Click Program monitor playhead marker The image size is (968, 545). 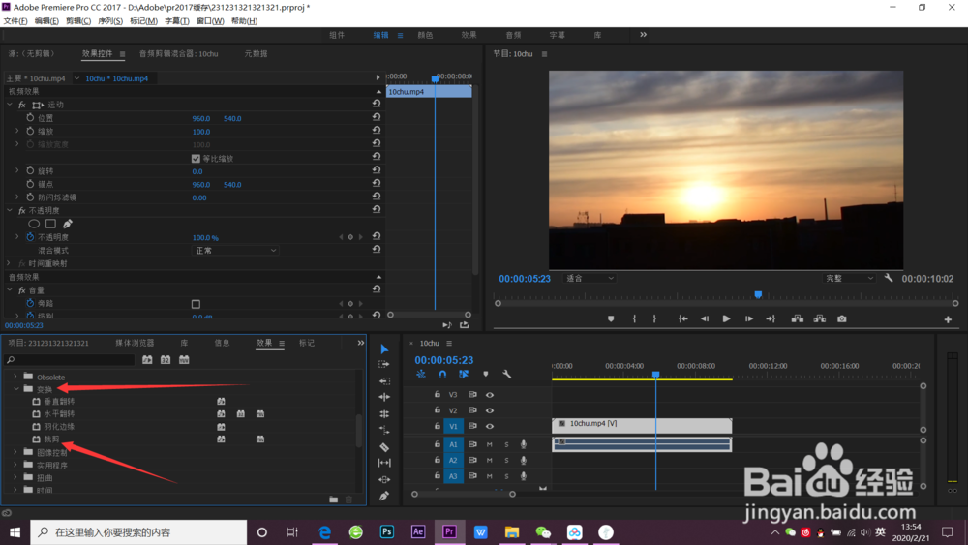click(758, 294)
